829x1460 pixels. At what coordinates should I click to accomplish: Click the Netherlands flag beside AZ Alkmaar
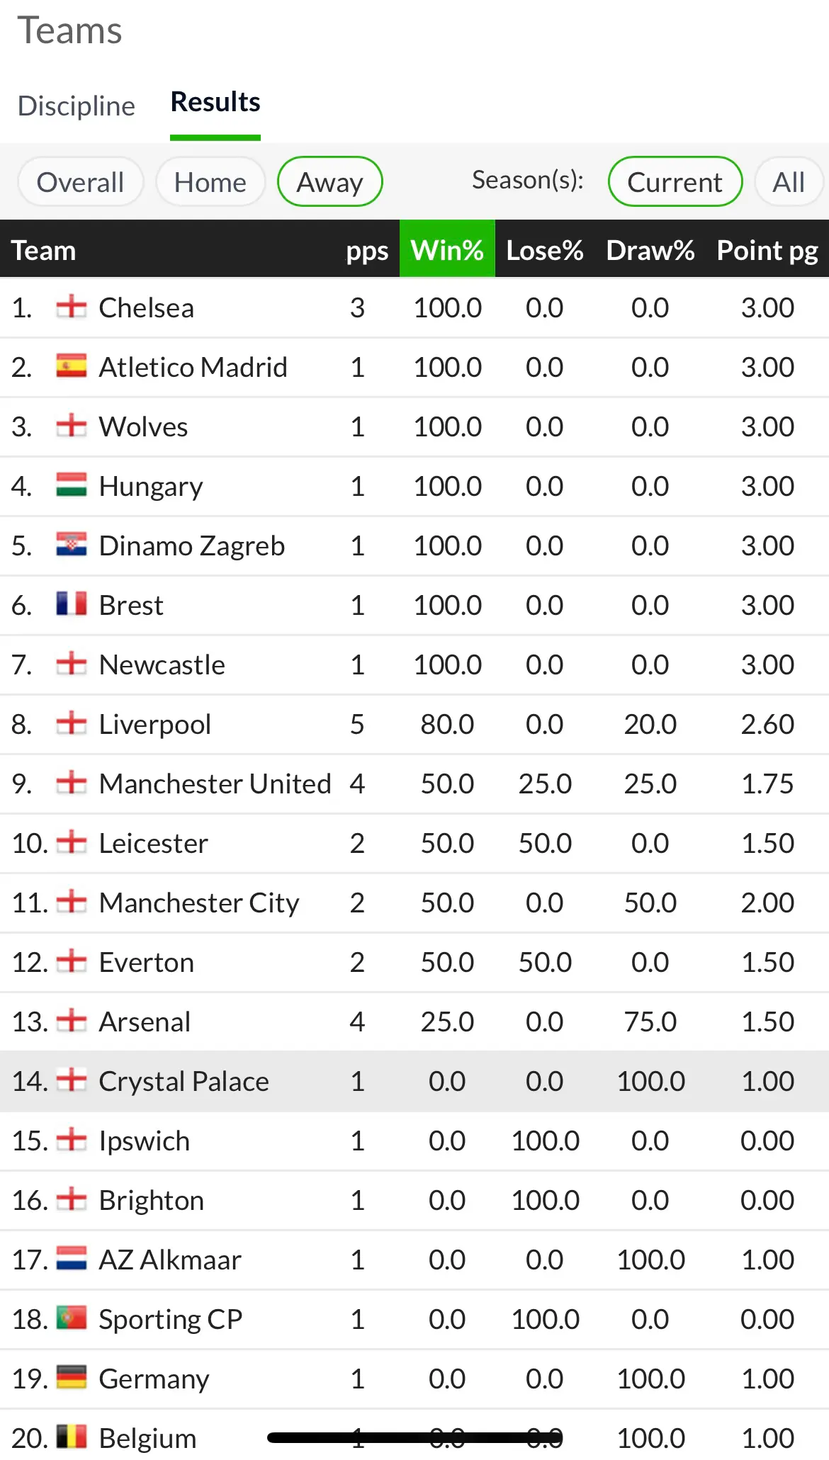point(72,1259)
